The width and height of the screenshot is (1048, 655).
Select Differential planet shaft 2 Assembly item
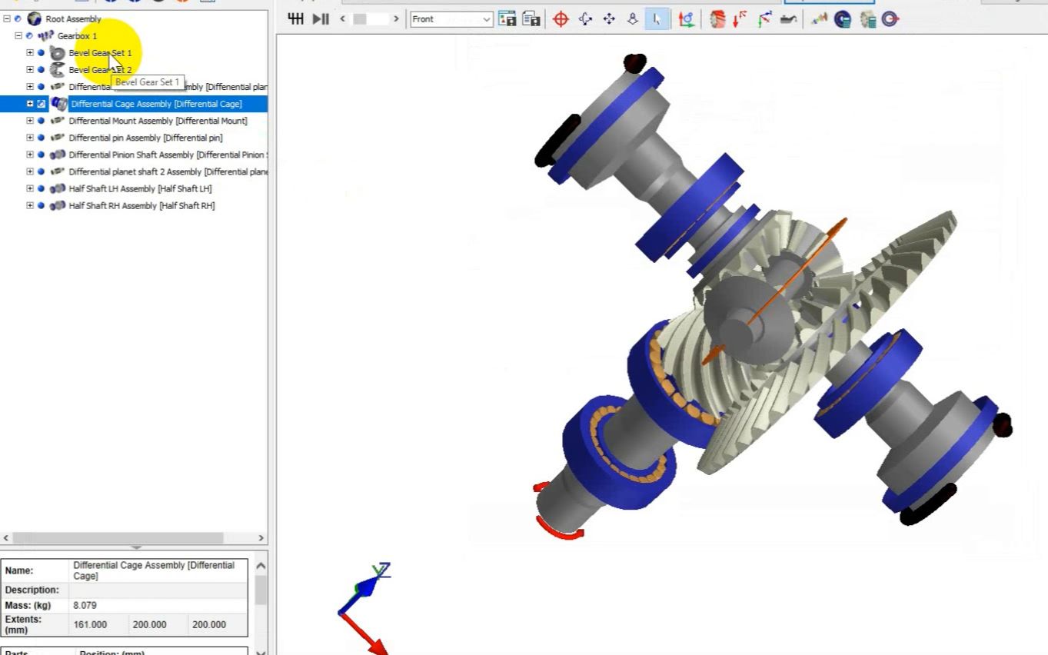tap(168, 171)
